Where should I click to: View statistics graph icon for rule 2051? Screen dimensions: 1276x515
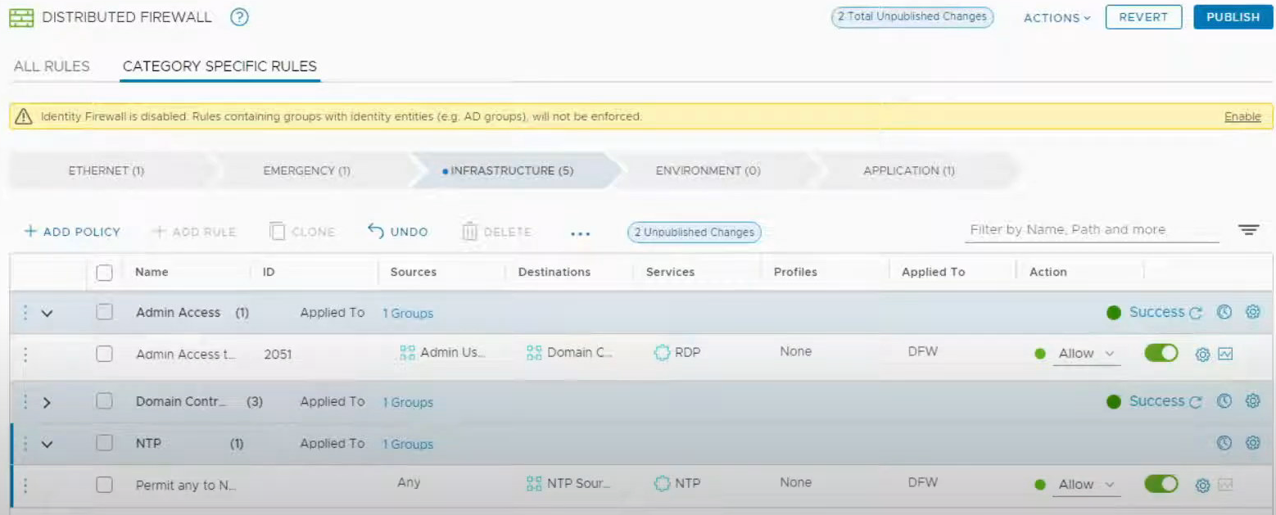tap(1225, 354)
